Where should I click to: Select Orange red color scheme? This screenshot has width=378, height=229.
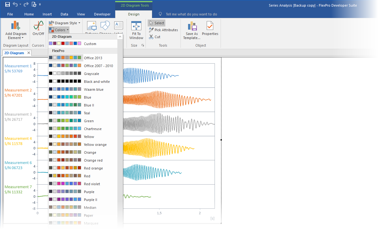pyautogui.click(x=83, y=160)
